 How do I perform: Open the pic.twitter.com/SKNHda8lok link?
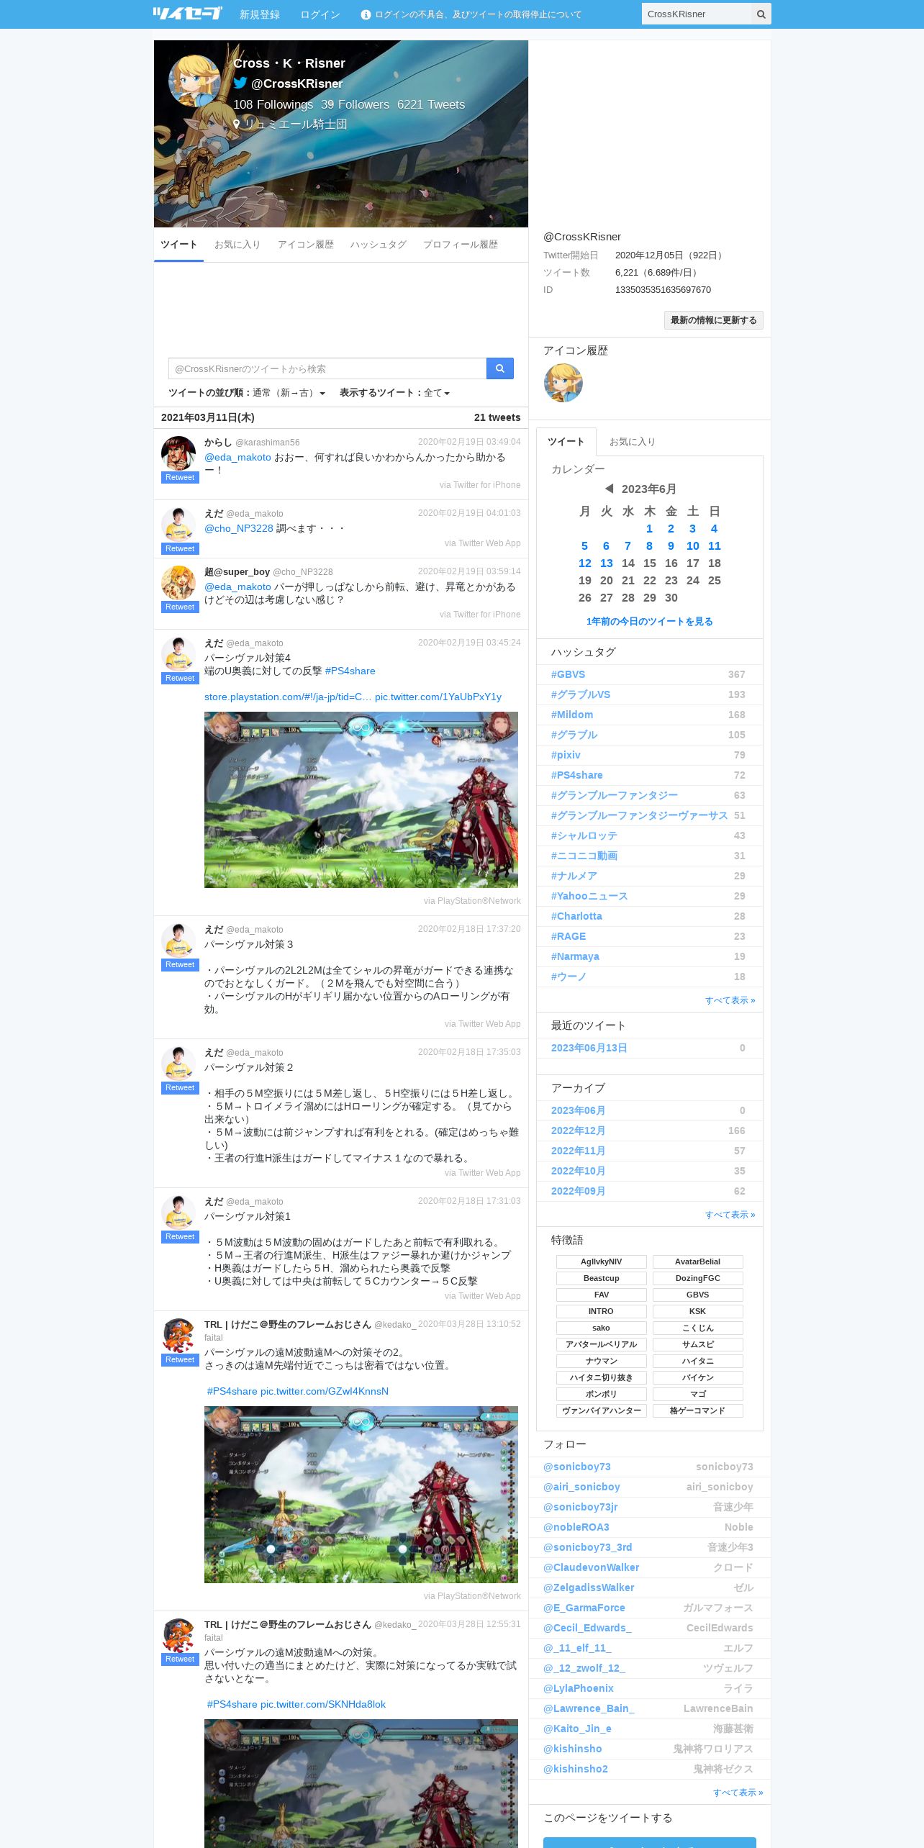(x=323, y=1704)
